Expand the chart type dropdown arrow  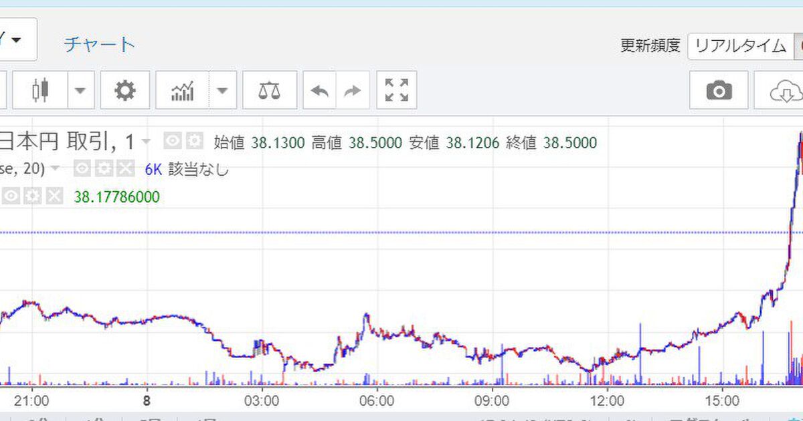coord(80,90)
